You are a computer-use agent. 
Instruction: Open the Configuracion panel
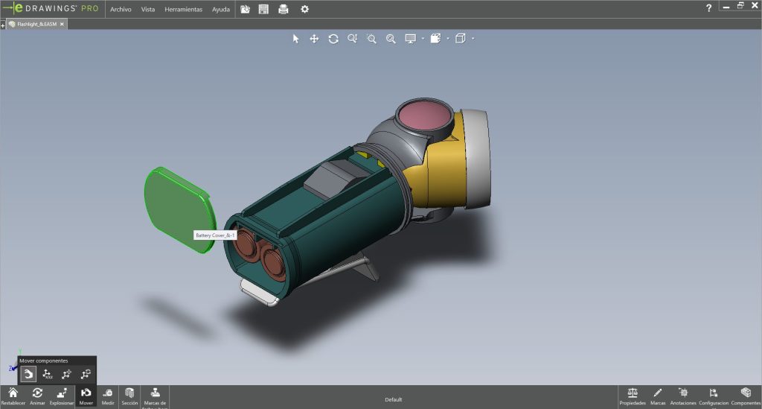pos(714,396)
